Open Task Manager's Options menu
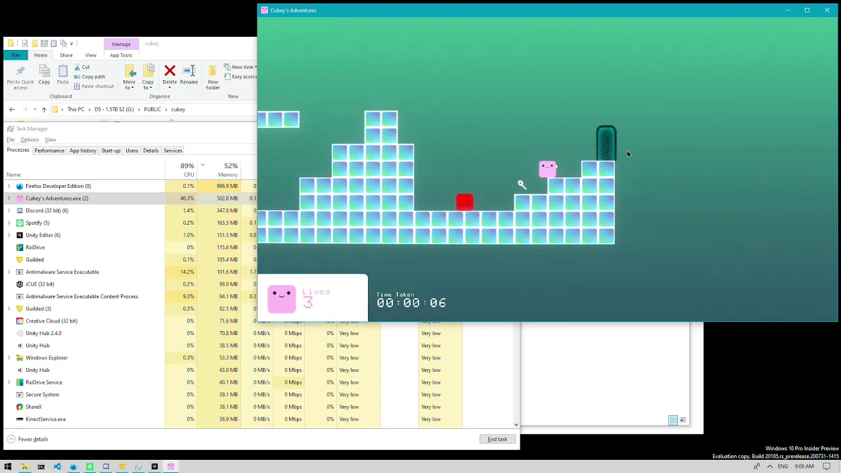The height and width of the screenshot is (473, 841). click(x=30, y=139)
